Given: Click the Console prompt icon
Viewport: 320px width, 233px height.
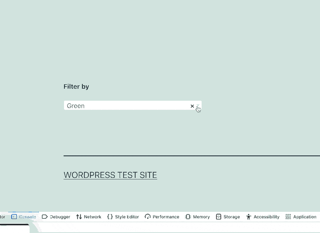Looking at the screenshot, I should pos(14,217).
